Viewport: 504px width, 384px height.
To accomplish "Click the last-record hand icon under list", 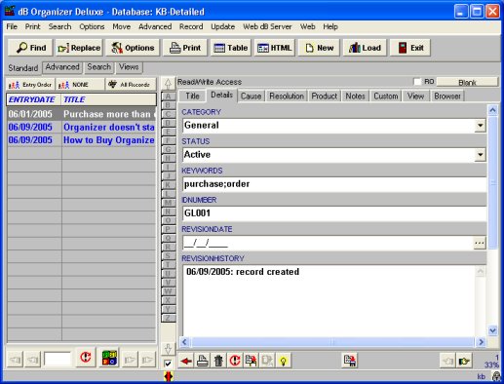I will [x=147, y=360].
